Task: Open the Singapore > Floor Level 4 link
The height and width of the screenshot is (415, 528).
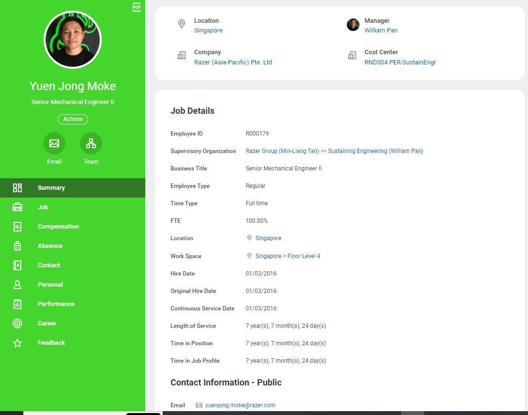Action: [x=288, y=256]
